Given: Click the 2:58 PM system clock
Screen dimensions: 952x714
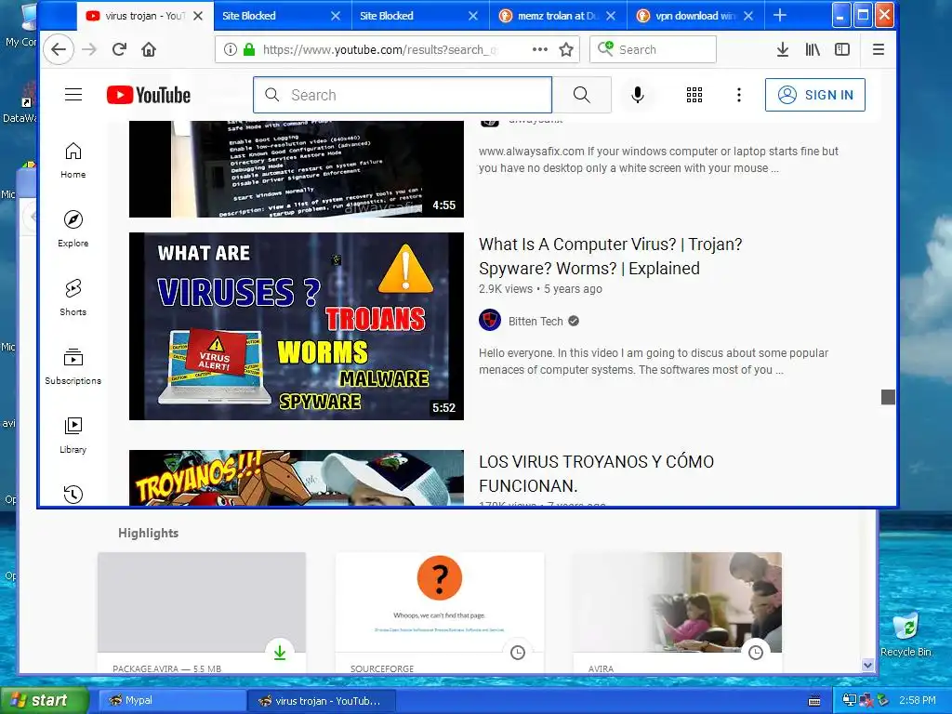Looking at the screenshot, I should [918, 700].
